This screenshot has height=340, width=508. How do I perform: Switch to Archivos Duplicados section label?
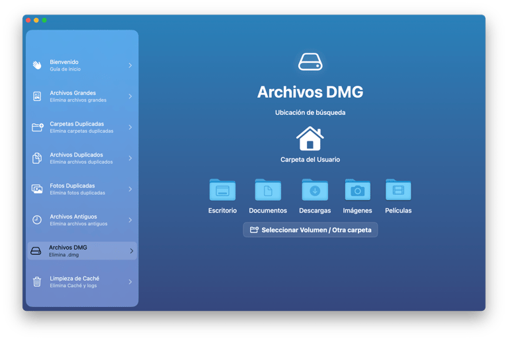(x=77, y=154)
